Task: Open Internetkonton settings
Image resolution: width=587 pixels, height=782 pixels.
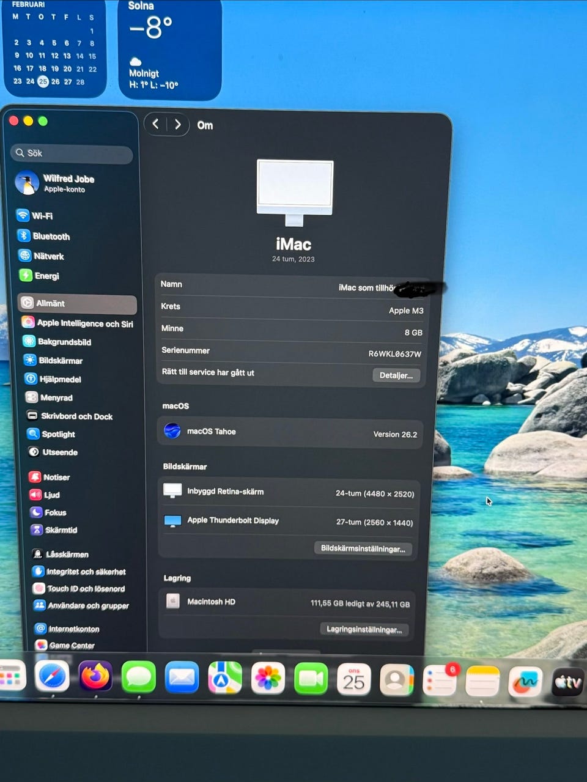Action: point(67,629)
